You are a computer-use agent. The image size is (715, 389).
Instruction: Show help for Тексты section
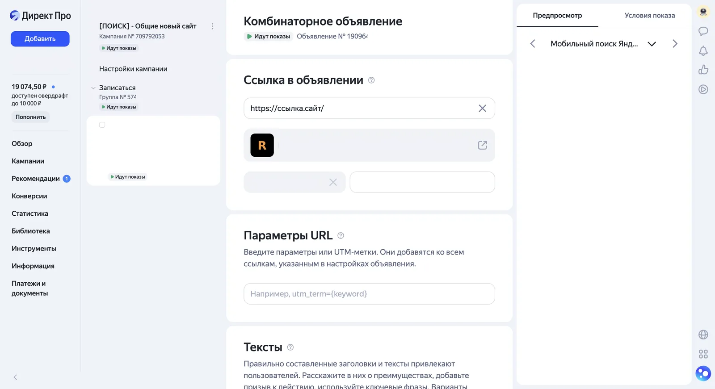click(290, 347)
